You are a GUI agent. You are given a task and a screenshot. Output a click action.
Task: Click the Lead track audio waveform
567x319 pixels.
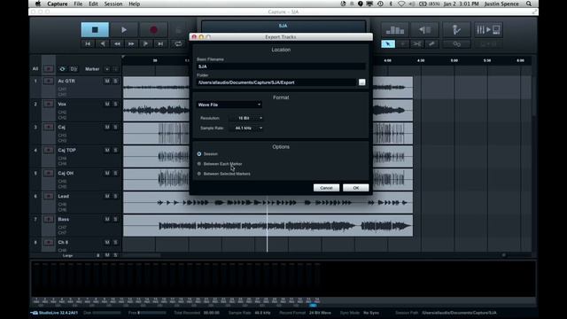coord(268,203)
